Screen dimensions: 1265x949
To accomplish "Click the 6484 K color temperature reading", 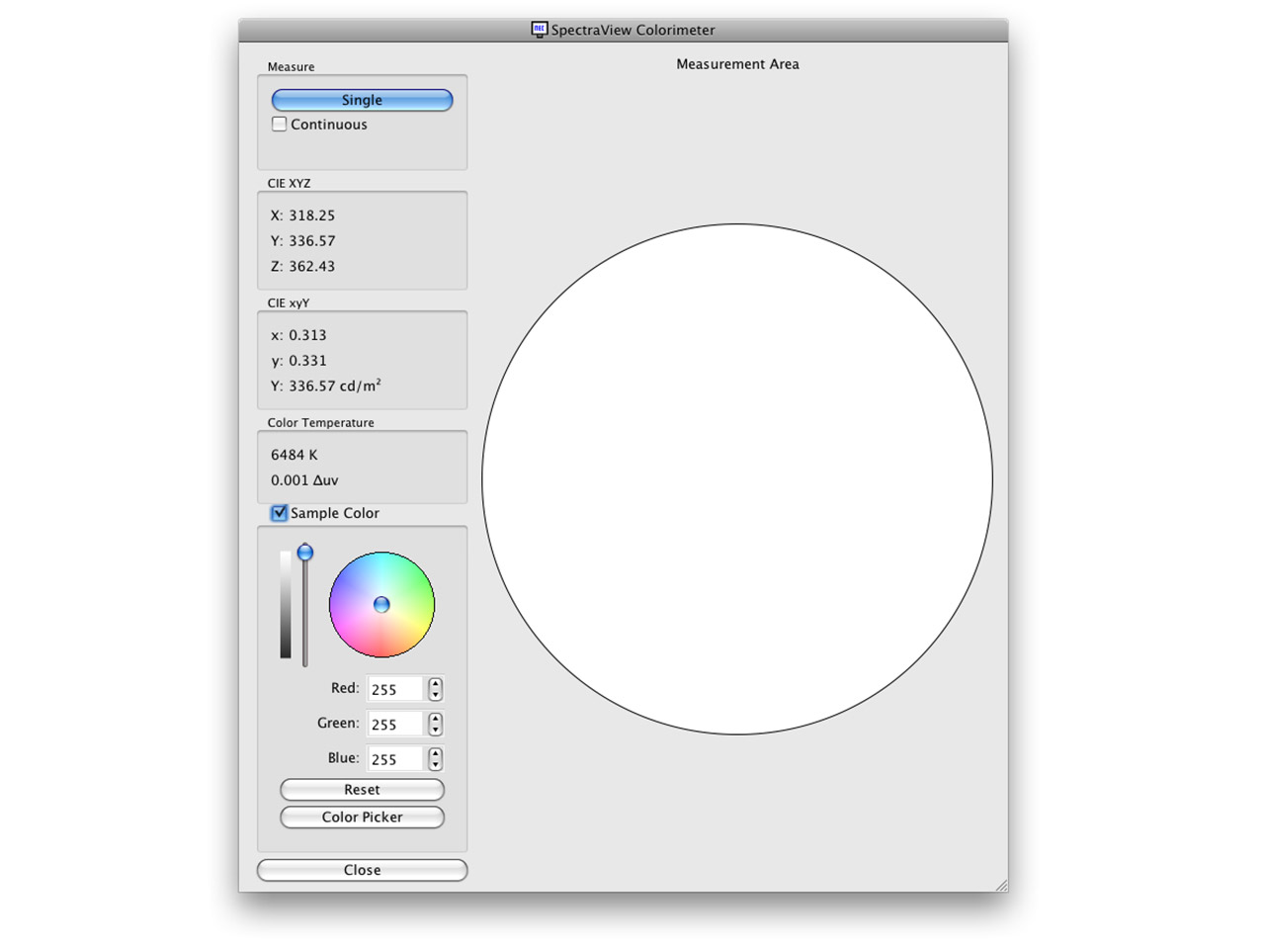I will tap(294, 455).
